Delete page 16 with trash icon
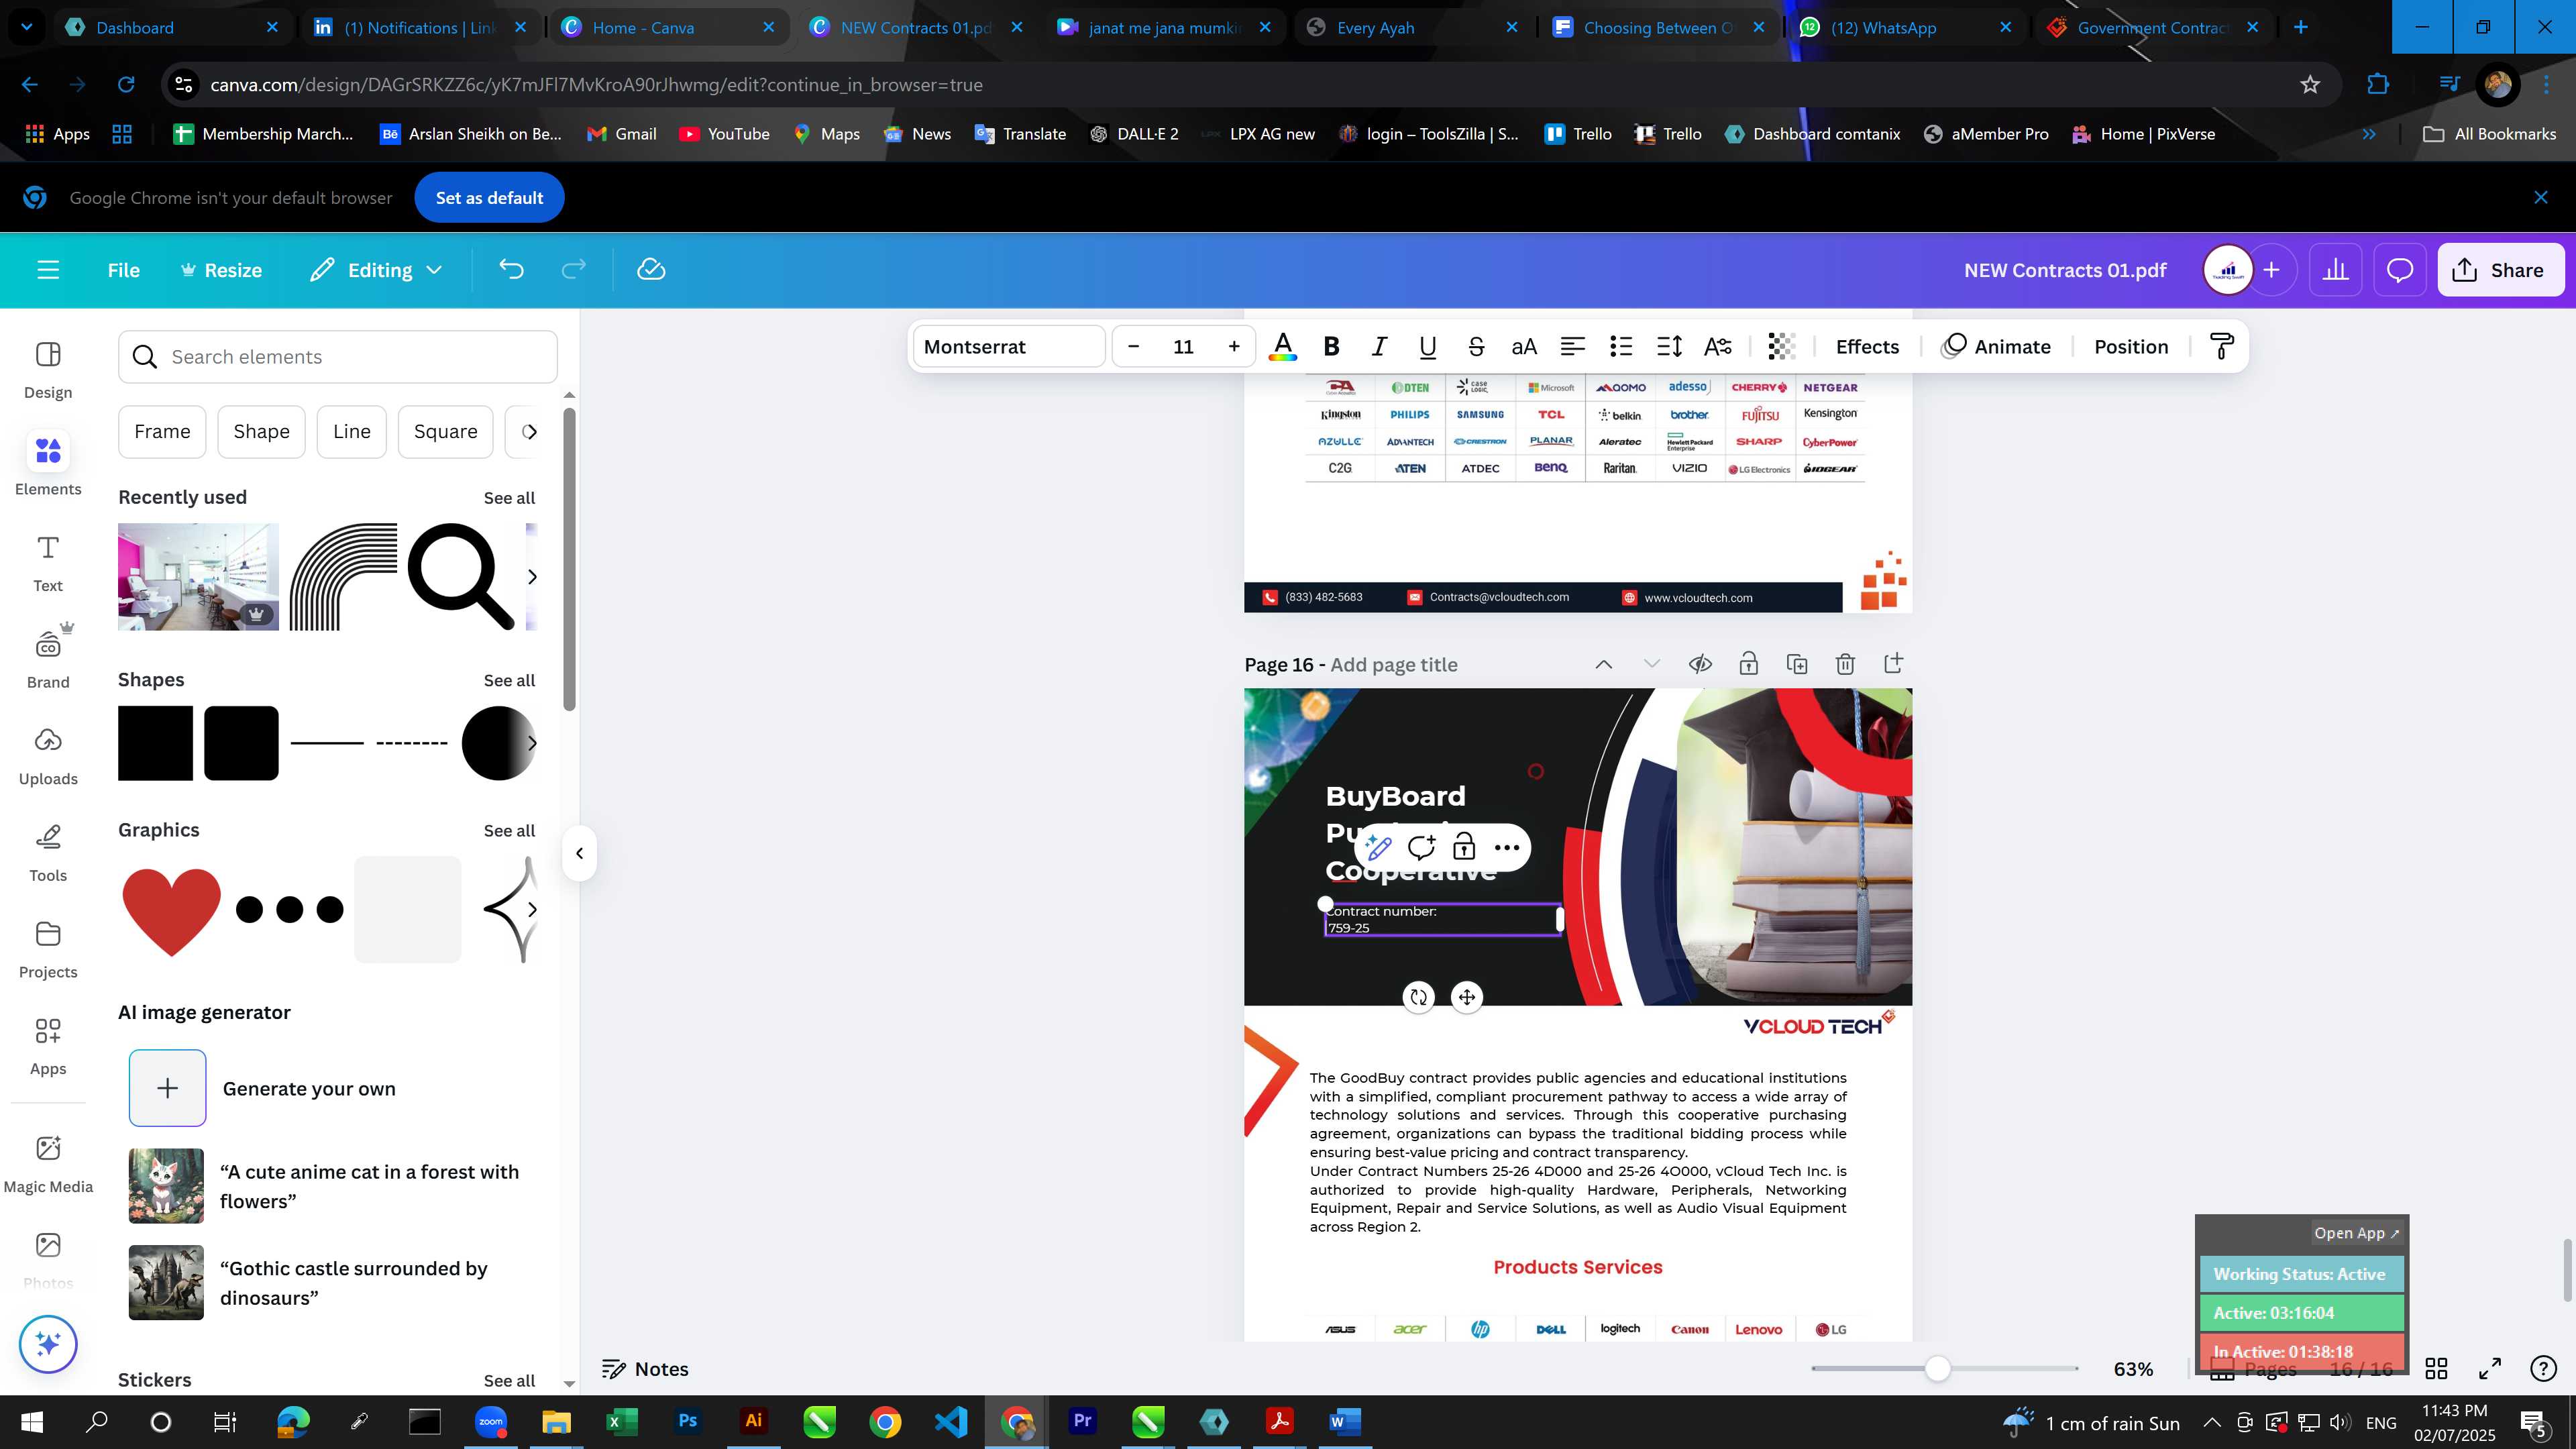 [1845, 664]
